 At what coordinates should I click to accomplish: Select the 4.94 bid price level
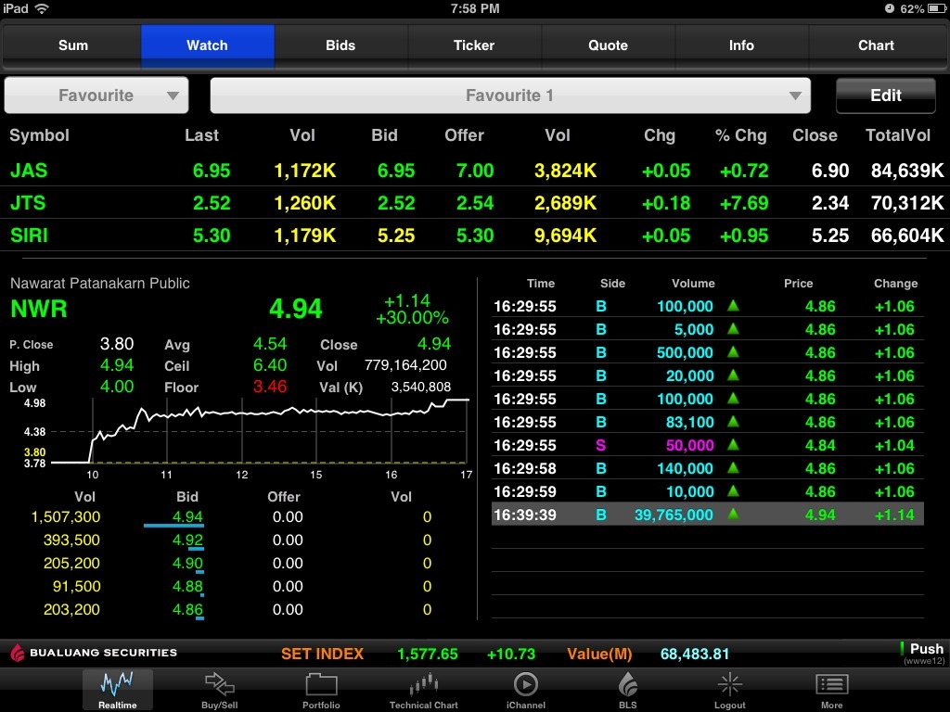[187, 517]
